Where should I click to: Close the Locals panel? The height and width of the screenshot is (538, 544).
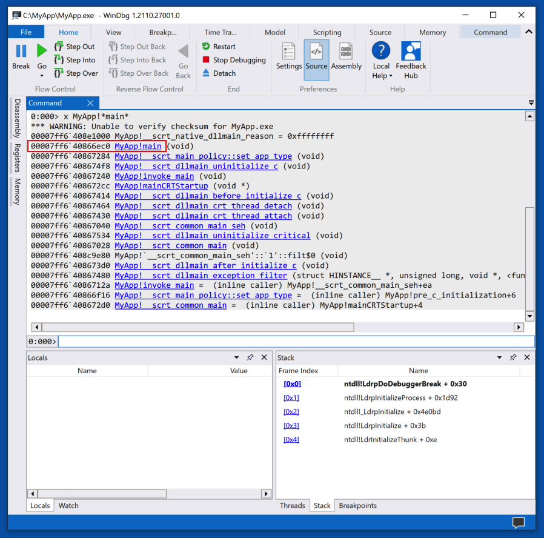pos(264,357)
